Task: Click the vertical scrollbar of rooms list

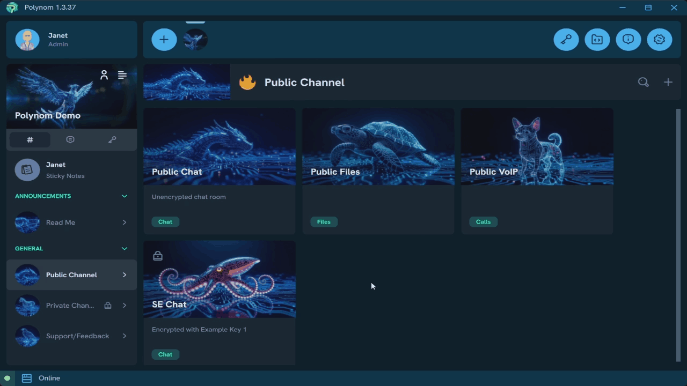Action: point(678,235)
